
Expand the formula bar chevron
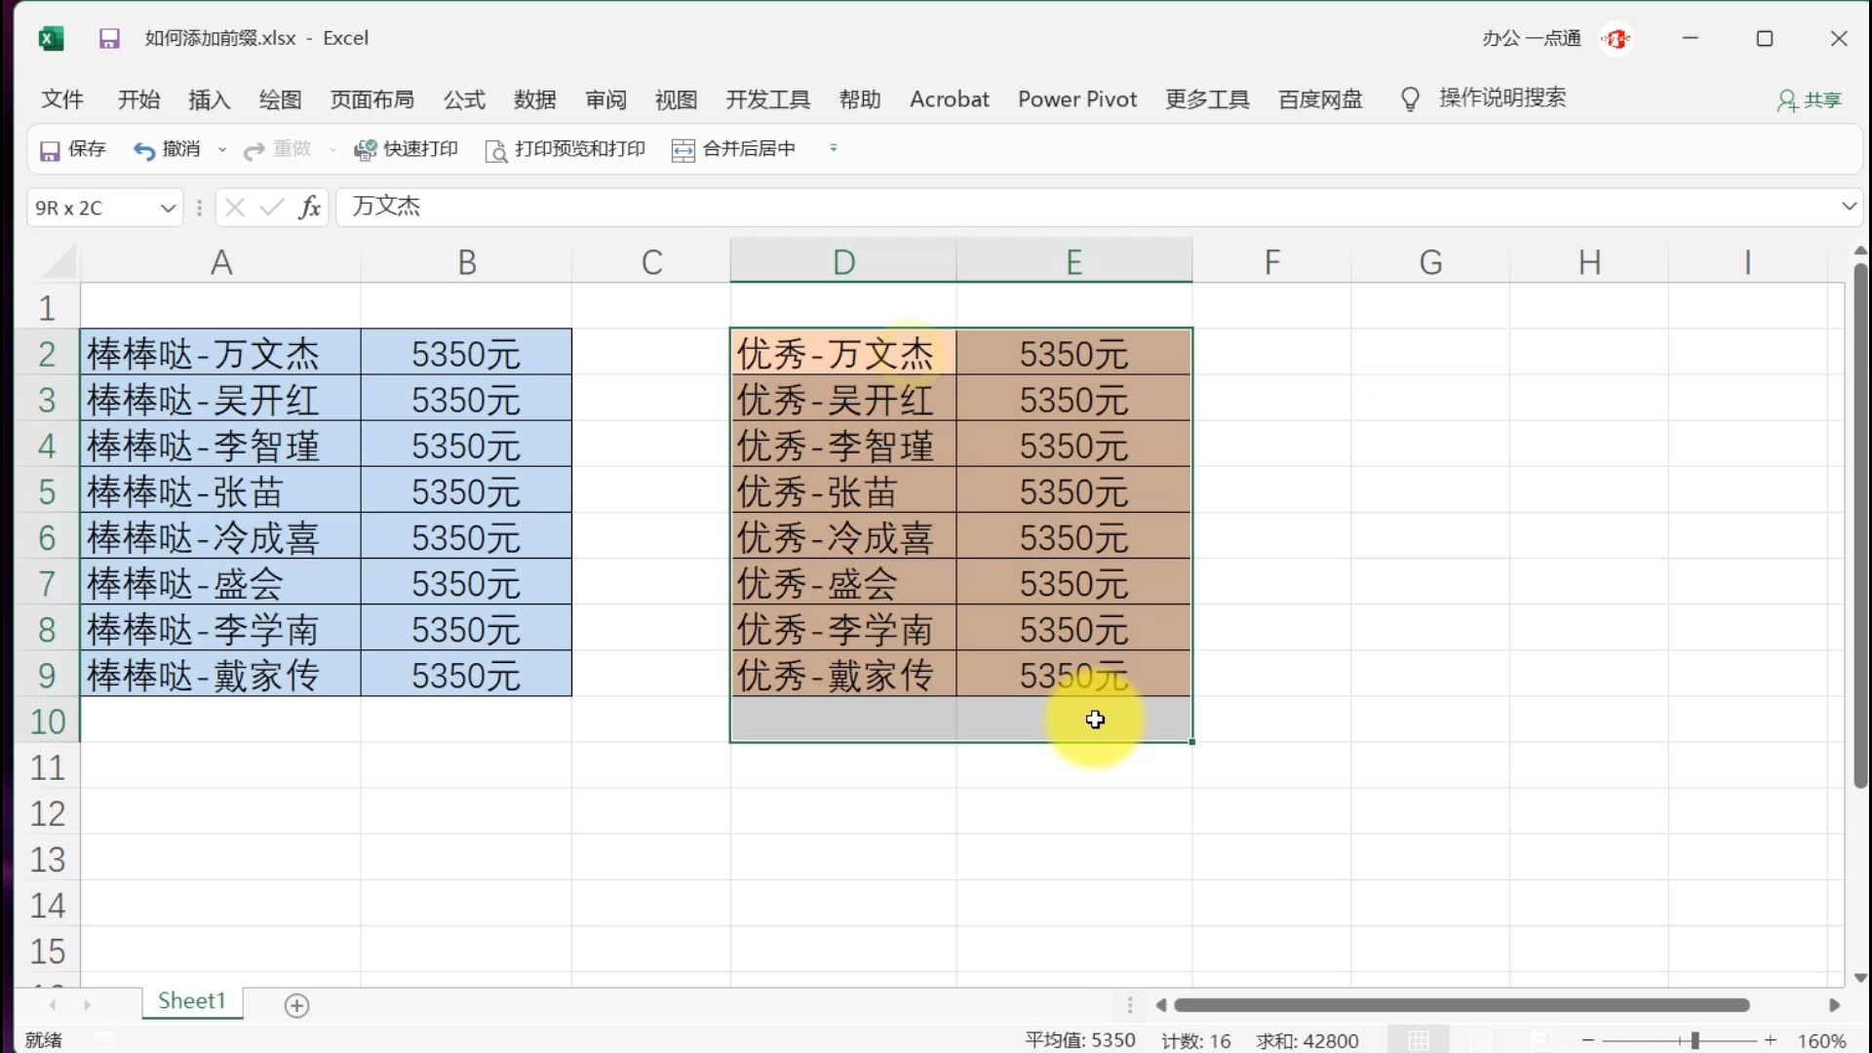(x=1849, y=207)
